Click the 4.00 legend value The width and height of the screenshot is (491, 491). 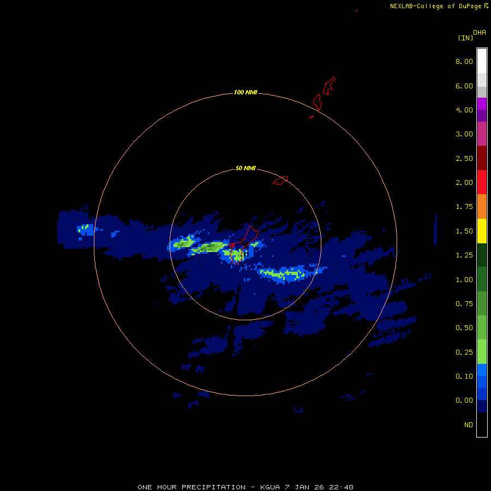click(464, 110)
